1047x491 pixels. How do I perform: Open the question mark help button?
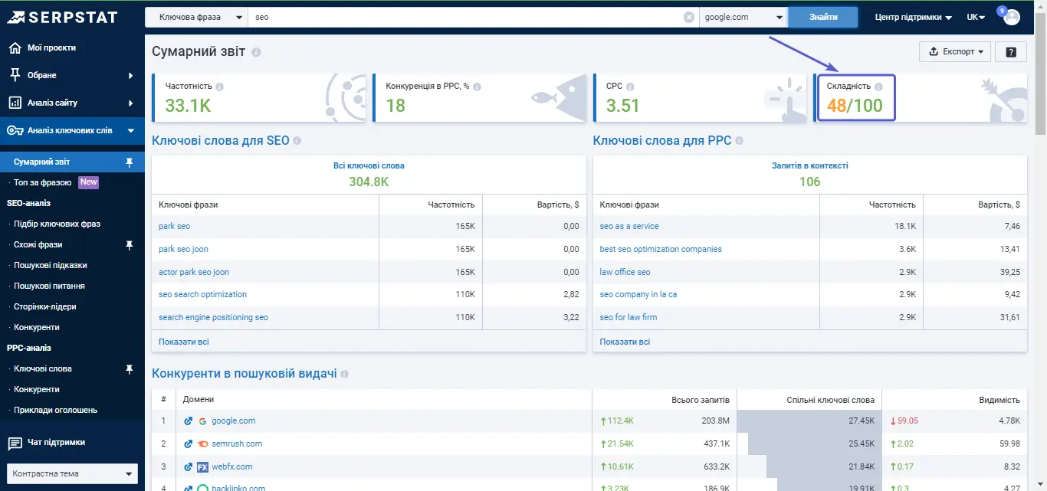(x=1012, y=51)
